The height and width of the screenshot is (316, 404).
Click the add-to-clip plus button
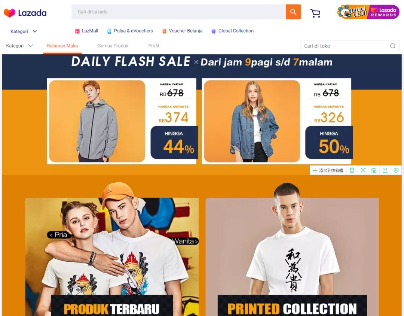pos(328,170)
